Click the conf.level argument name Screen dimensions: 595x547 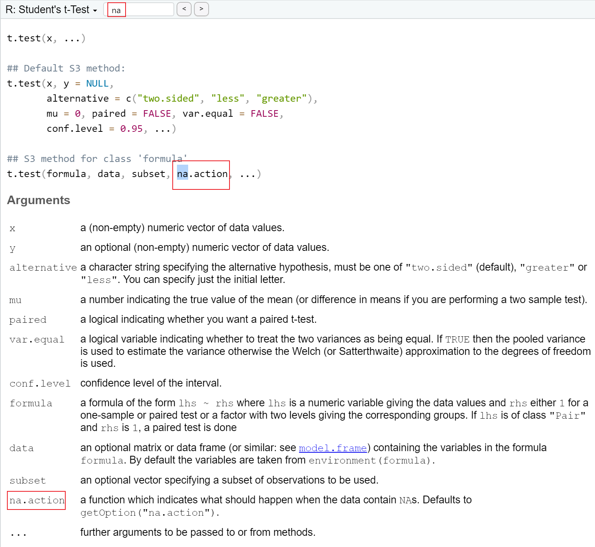tap(40, 383)
